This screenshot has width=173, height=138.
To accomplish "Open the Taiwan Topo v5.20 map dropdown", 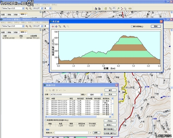I will [23, 26].
